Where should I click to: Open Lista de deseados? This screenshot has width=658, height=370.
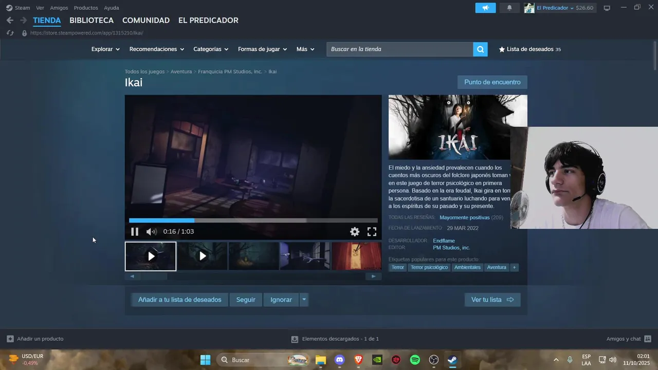coord(530,49)
